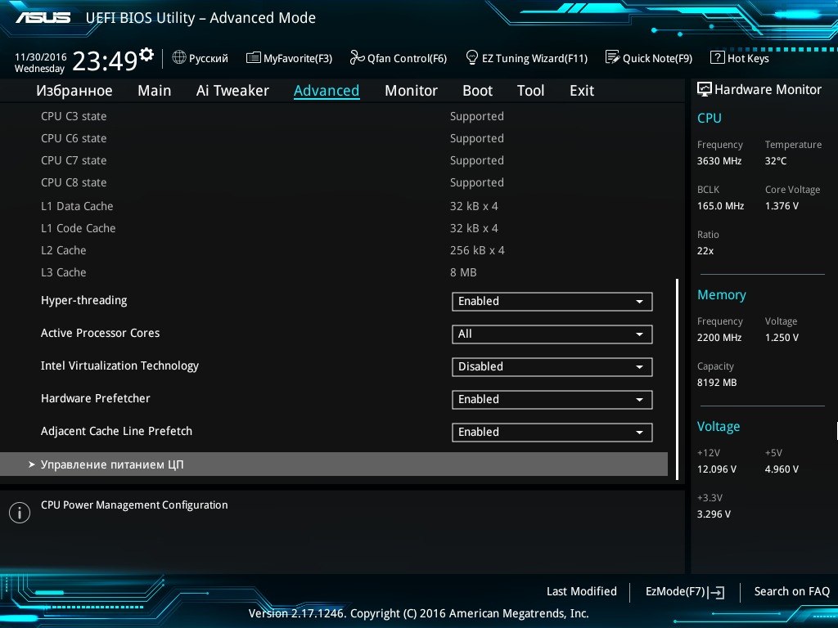The width and height of the screenshot is (838, 628).
Task: Click the info icon beside the help text
Action: (x=20, y=513)
